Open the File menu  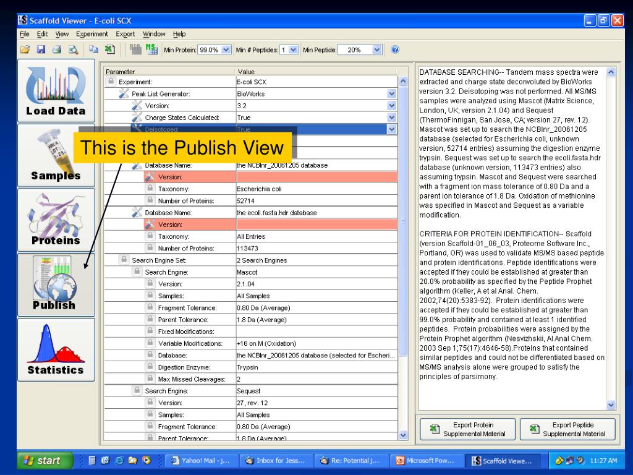(25, 34)
